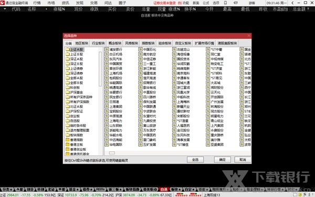Select the 中国石化 stock icon
Image resolution: width=315 pixels, height=197 pixels.
pos(140,49)
